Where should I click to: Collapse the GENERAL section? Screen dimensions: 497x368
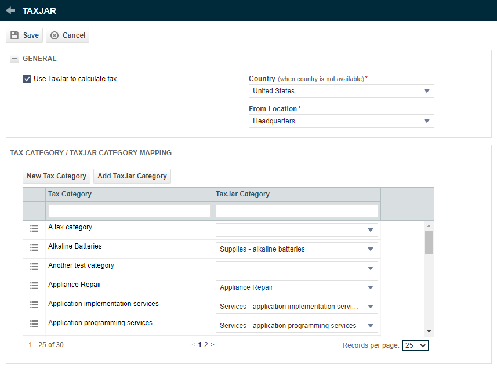(14, 59)
